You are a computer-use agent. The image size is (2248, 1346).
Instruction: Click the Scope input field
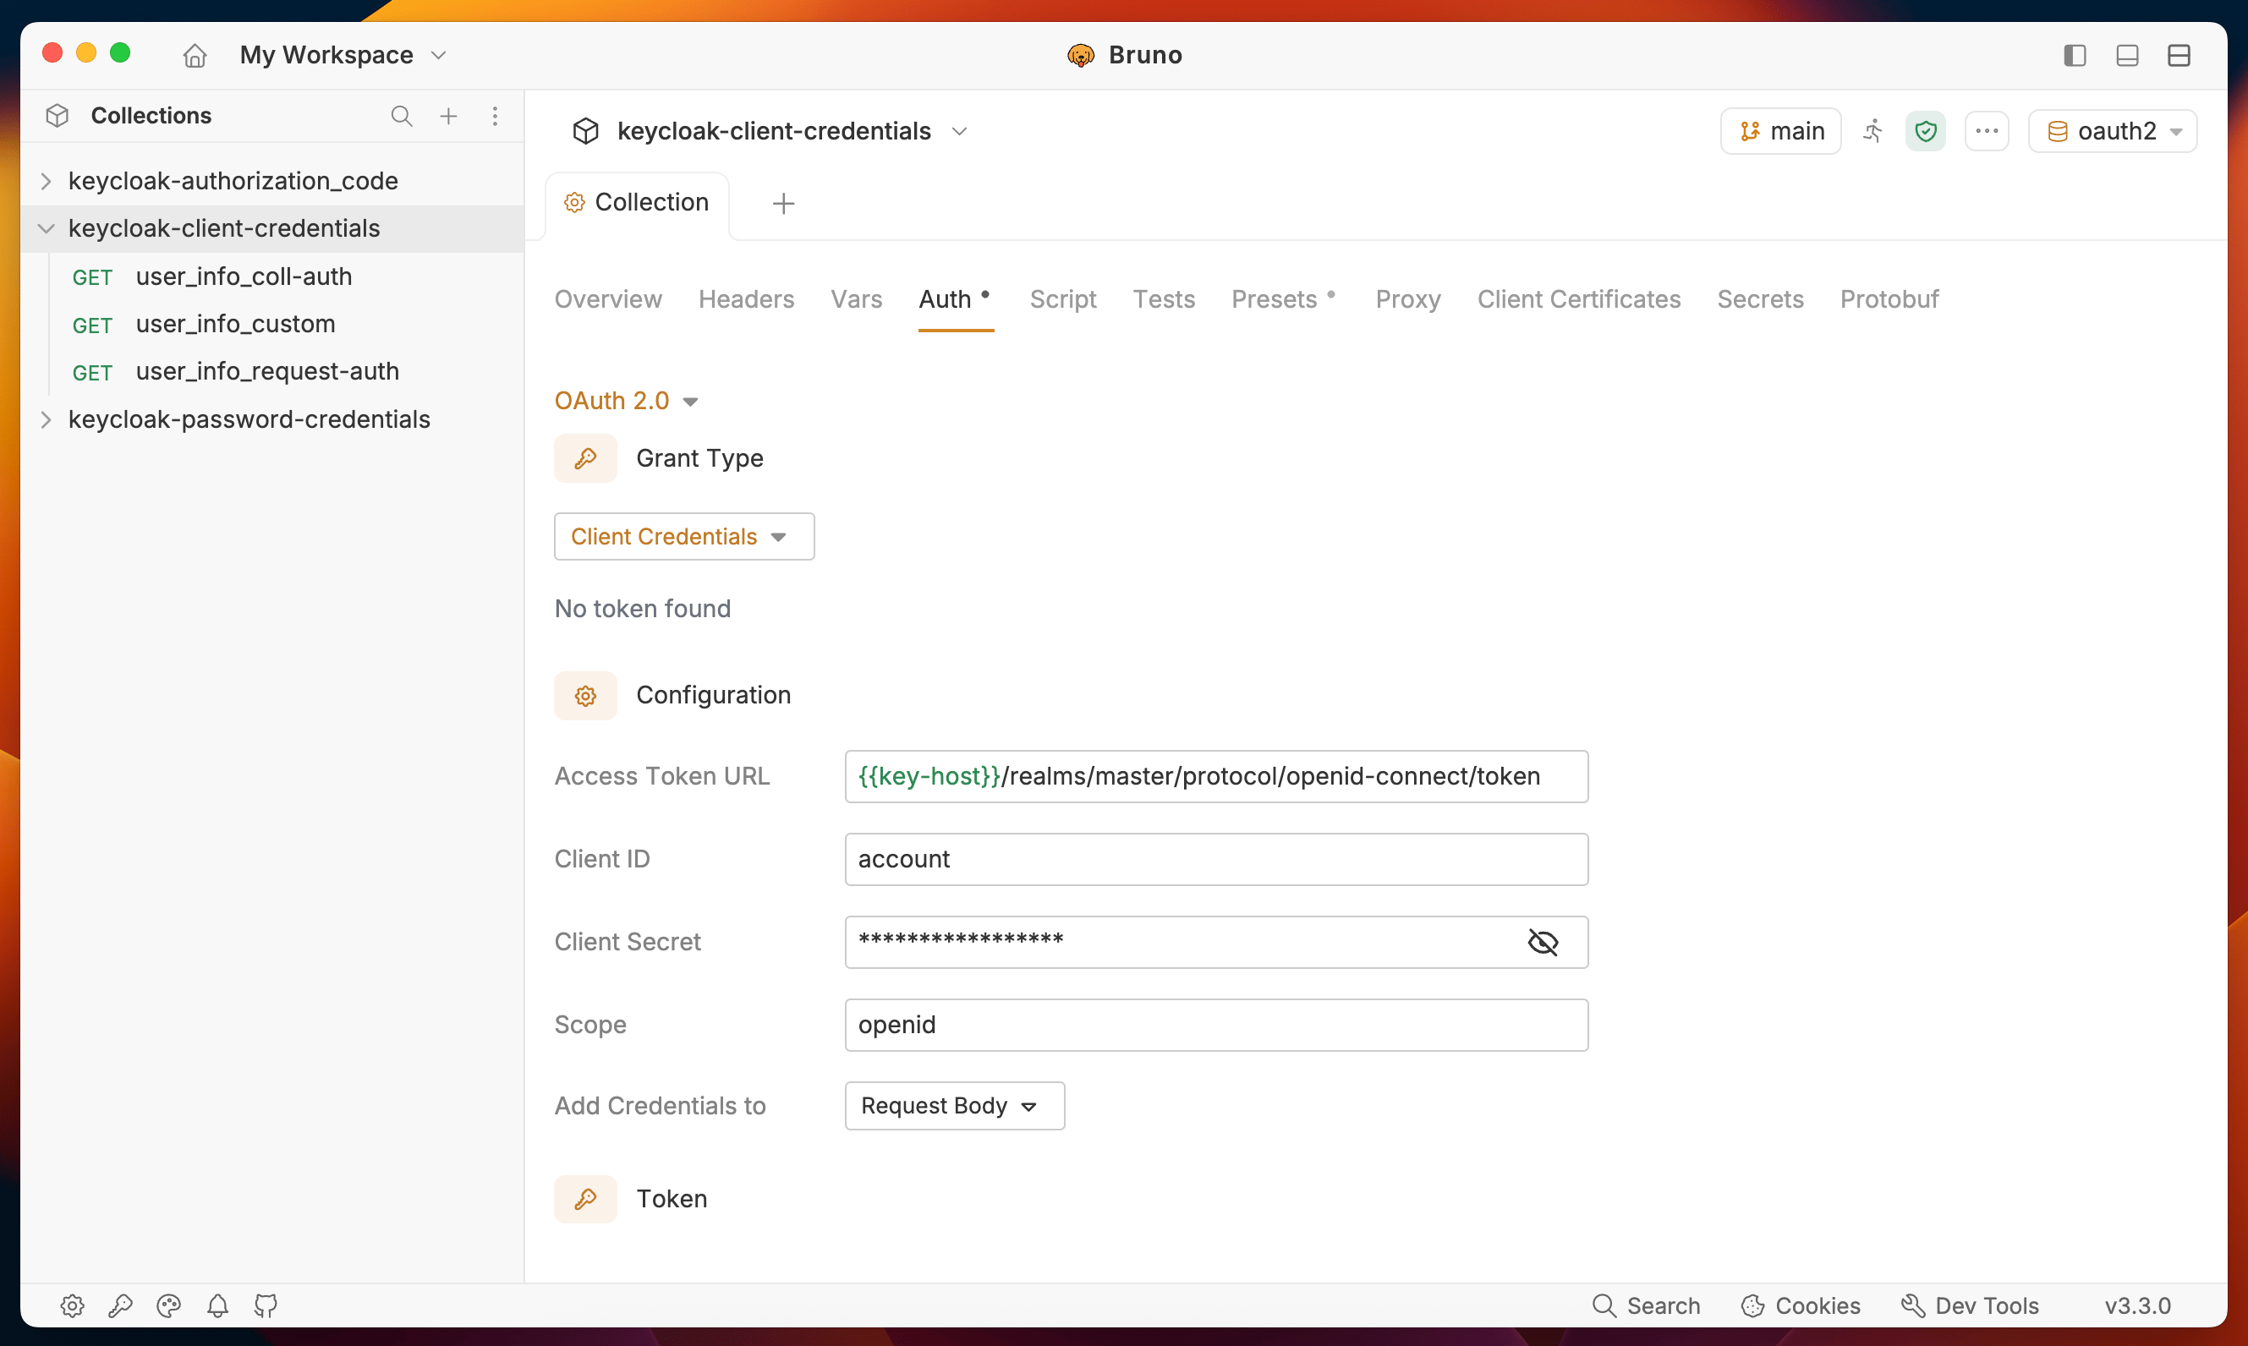1215,1025
